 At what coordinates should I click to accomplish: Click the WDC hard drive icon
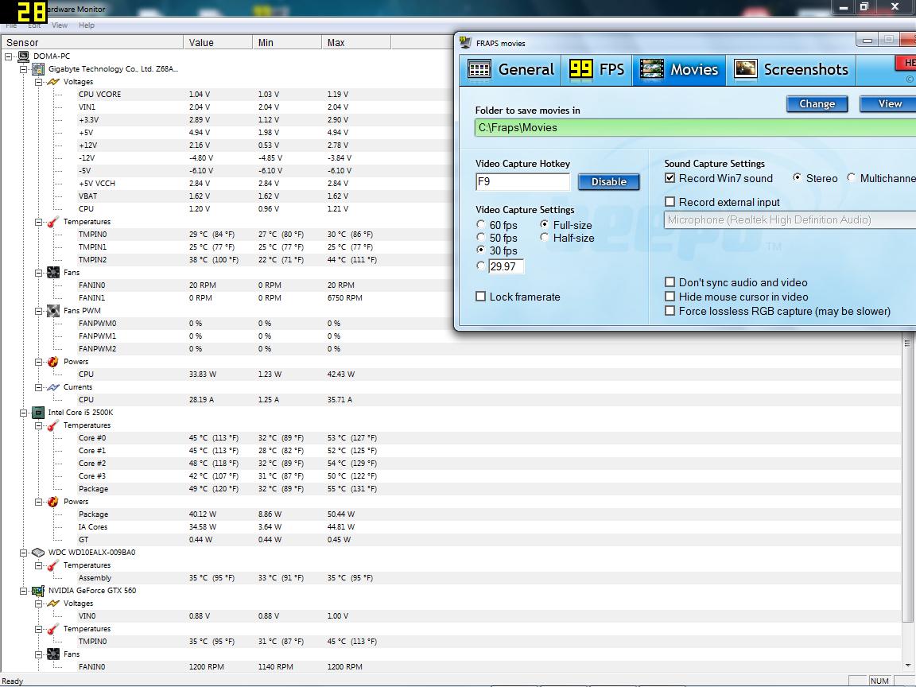tap(38, 553)
